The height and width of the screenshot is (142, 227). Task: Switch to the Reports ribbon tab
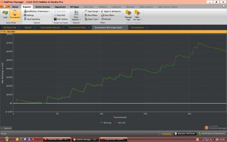point(27,7)
